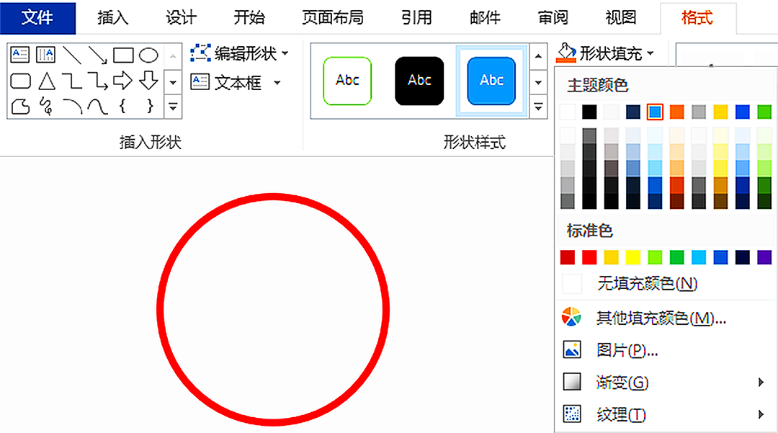Switch to the 插入 (Insert) tab
The height and width of the screenshot is (433, 778).
(x=112, y=18)
